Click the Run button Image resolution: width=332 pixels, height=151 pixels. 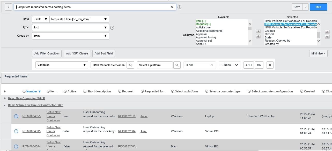pyautogui.click(x=318, y=7)
